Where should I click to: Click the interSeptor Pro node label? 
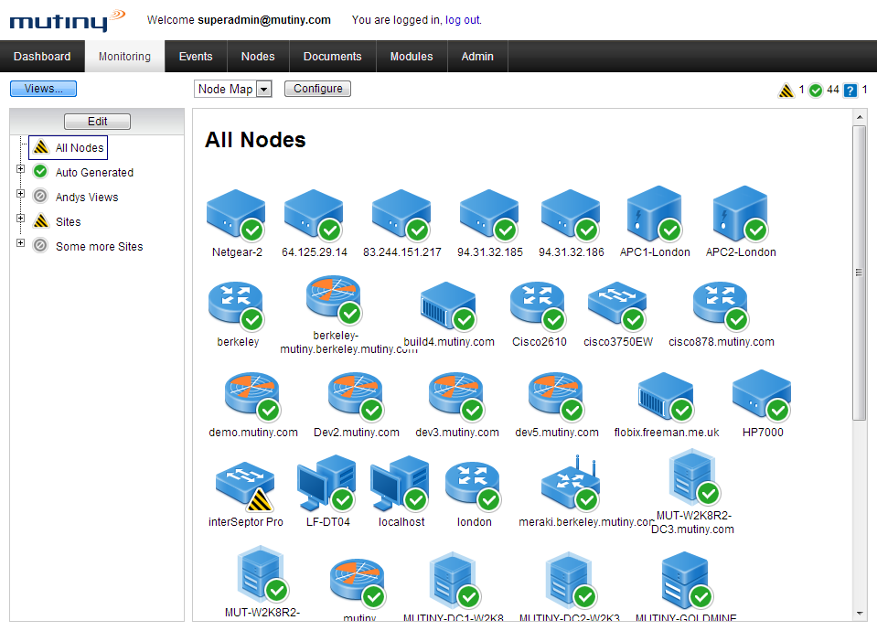[245, 522]
